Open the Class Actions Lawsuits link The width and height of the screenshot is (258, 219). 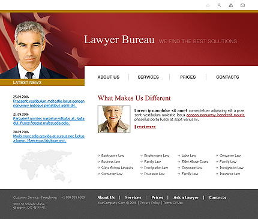117,167
